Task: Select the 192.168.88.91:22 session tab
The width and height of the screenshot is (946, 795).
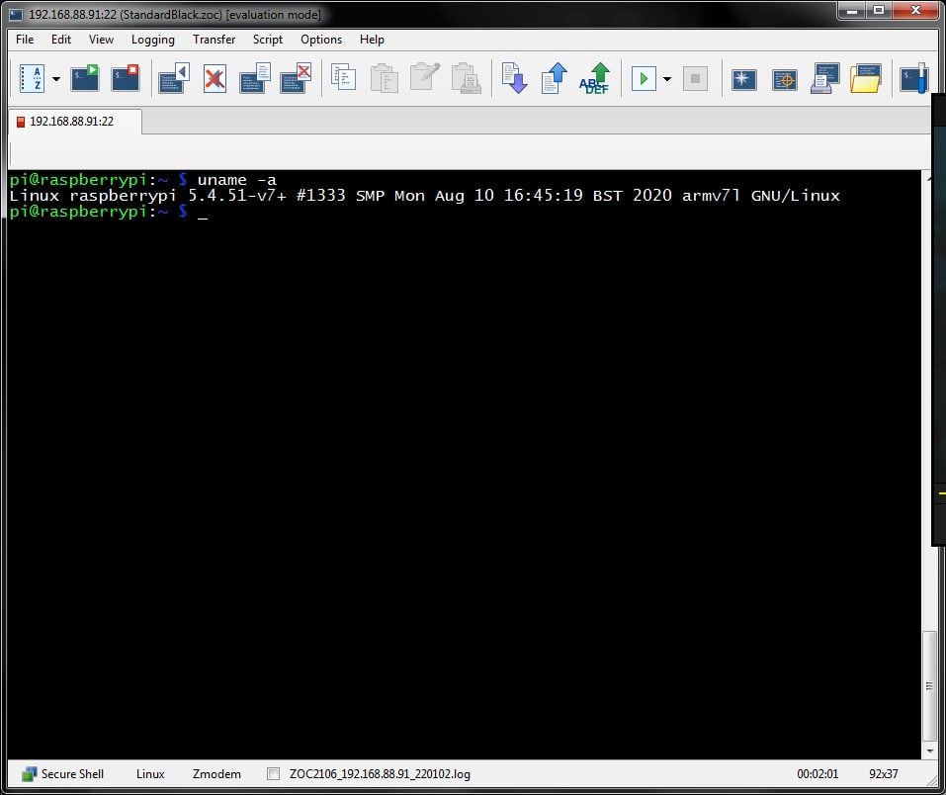Action: (75, 122)
